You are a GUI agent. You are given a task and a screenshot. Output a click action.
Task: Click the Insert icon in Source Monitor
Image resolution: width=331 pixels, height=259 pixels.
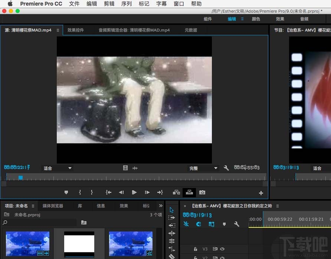(176, 192)
